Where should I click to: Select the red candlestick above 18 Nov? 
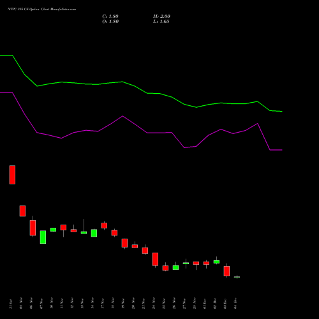pos(114,233)
